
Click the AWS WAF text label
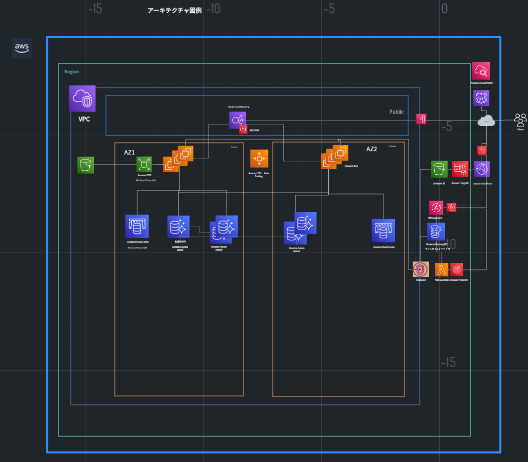tap(254, 130)
